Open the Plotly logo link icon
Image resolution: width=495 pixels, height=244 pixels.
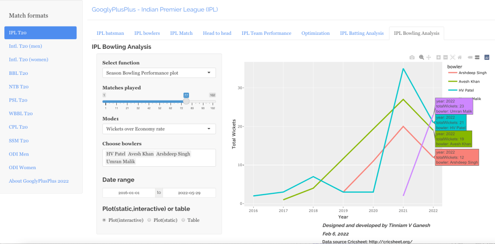(x=487, y=57)
